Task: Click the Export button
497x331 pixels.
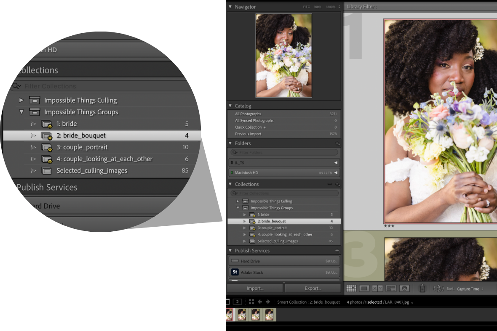Action: (313, 289)
